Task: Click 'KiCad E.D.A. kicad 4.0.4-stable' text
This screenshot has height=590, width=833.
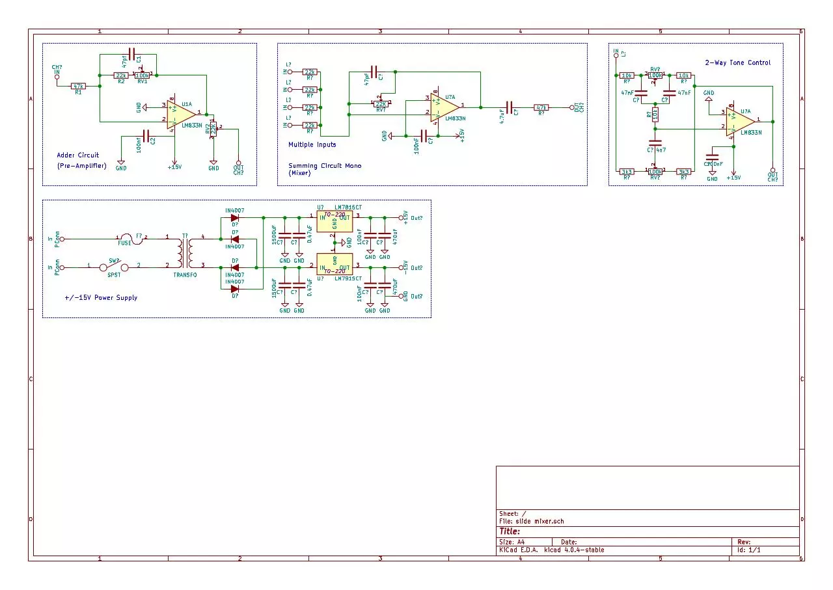Action: (551, 550)
